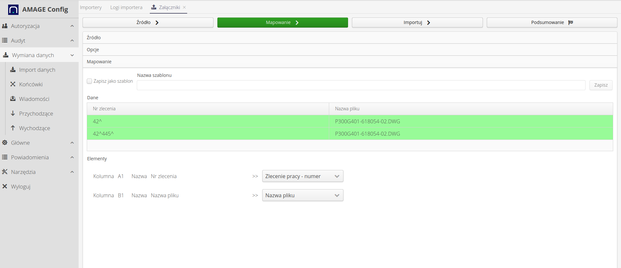The image size is (621, 268).
Task: Click the Przychodzące down-arrow icon
Action: [13, 113]
